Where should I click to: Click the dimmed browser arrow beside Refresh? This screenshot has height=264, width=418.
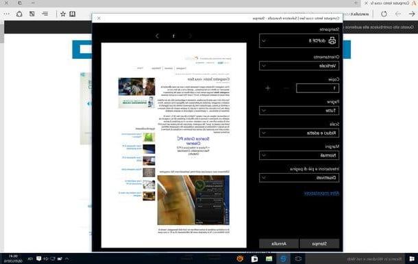pyautogui.click(x=398, y=14)
